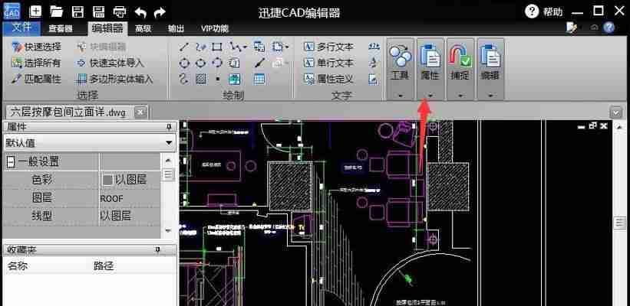Switch to the 高级 tab
The image size is (630, 306).
[143, 29]
